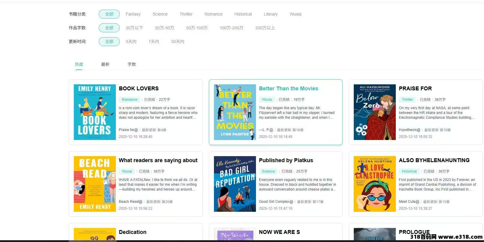Select the Wuxia category filter
484x242 pixels.
tap(295, 14)
